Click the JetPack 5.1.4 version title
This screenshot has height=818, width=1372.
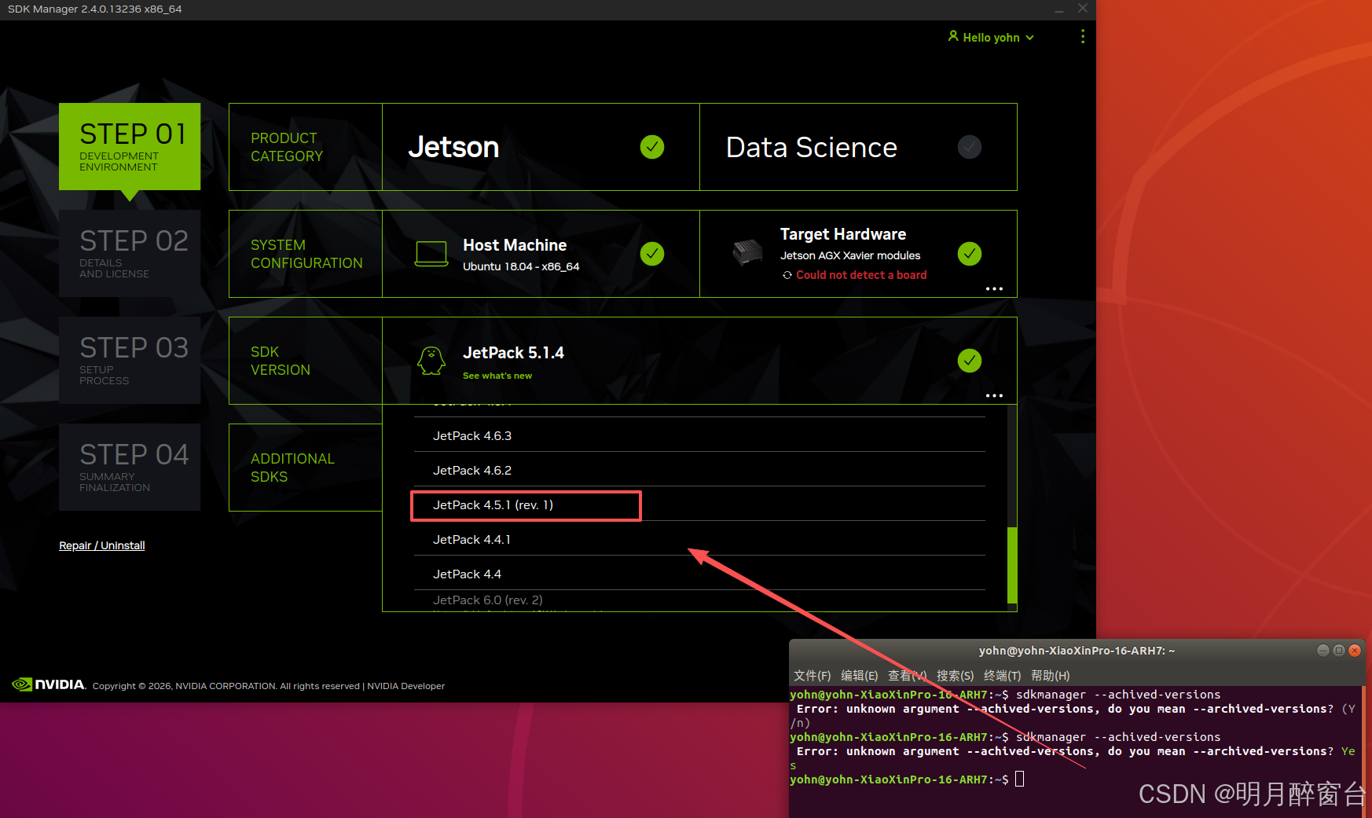(513, 353)
